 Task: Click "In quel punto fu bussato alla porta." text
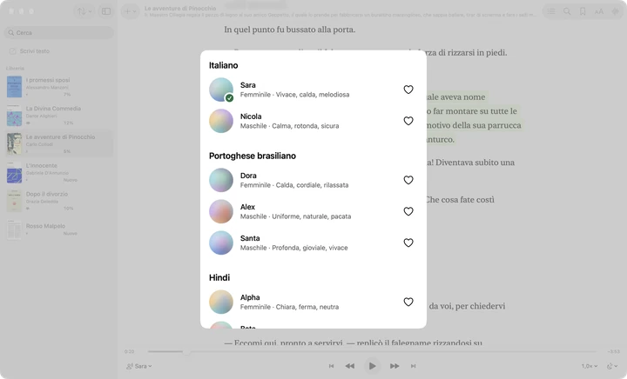point(289,30)
